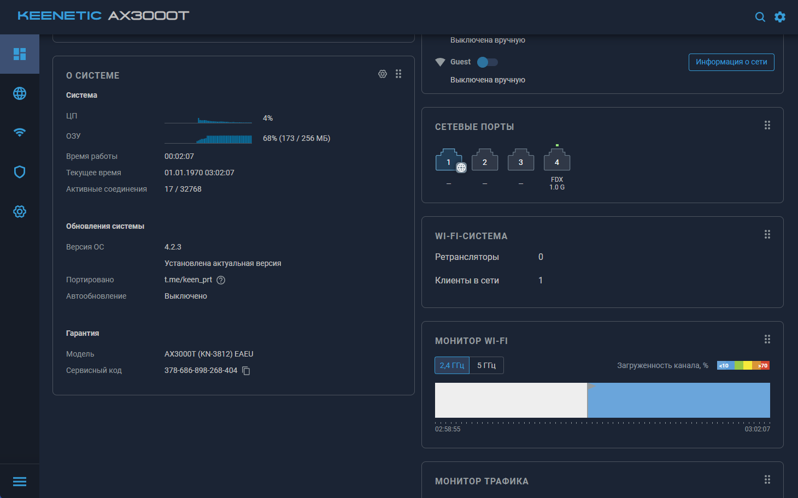Expand the sidebar with the hamburger menu
This screenshot has width=798, height=498.
pyautogui.click(x=20, y=482)
